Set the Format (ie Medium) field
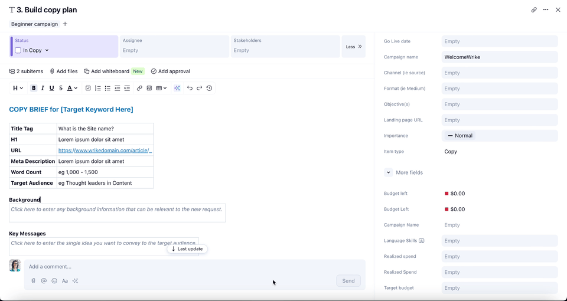 500,89
